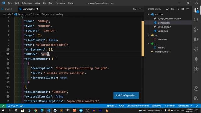Click the debug launch icon in status bar
This screenshot has height=113, width=201.
click(22, 106)
